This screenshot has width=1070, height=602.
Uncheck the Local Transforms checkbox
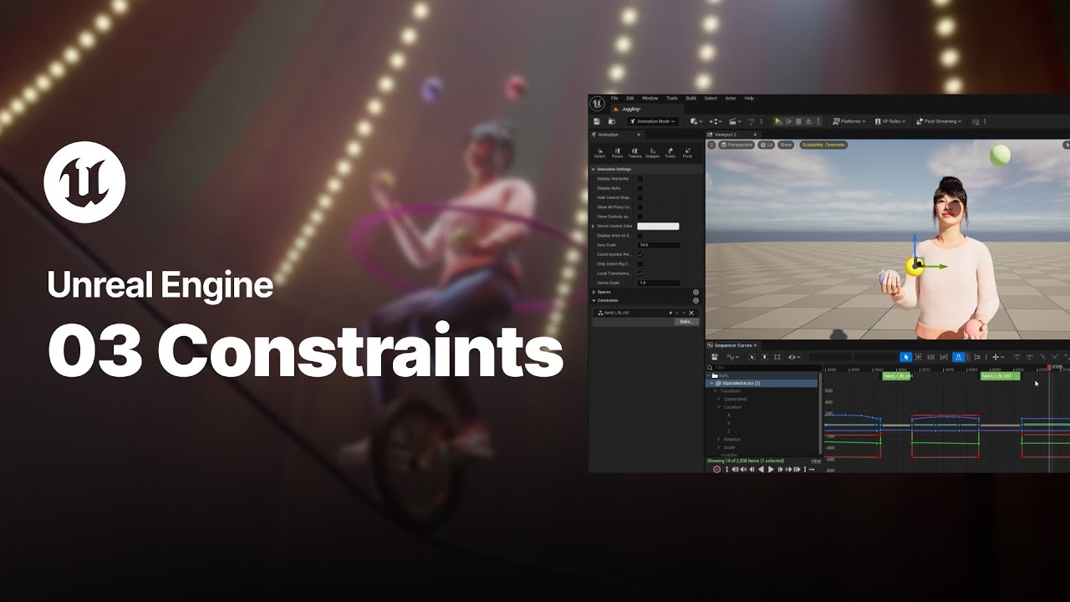[640, 273]
